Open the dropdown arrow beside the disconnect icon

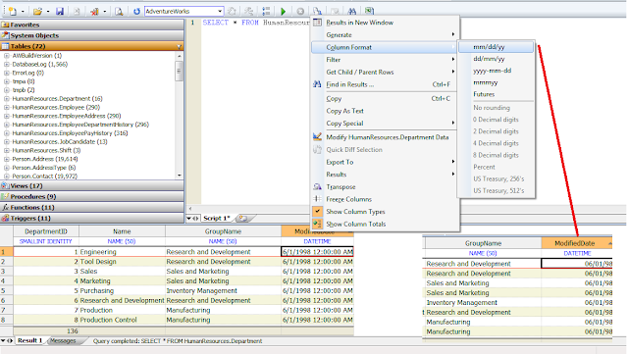click(105, 12)
